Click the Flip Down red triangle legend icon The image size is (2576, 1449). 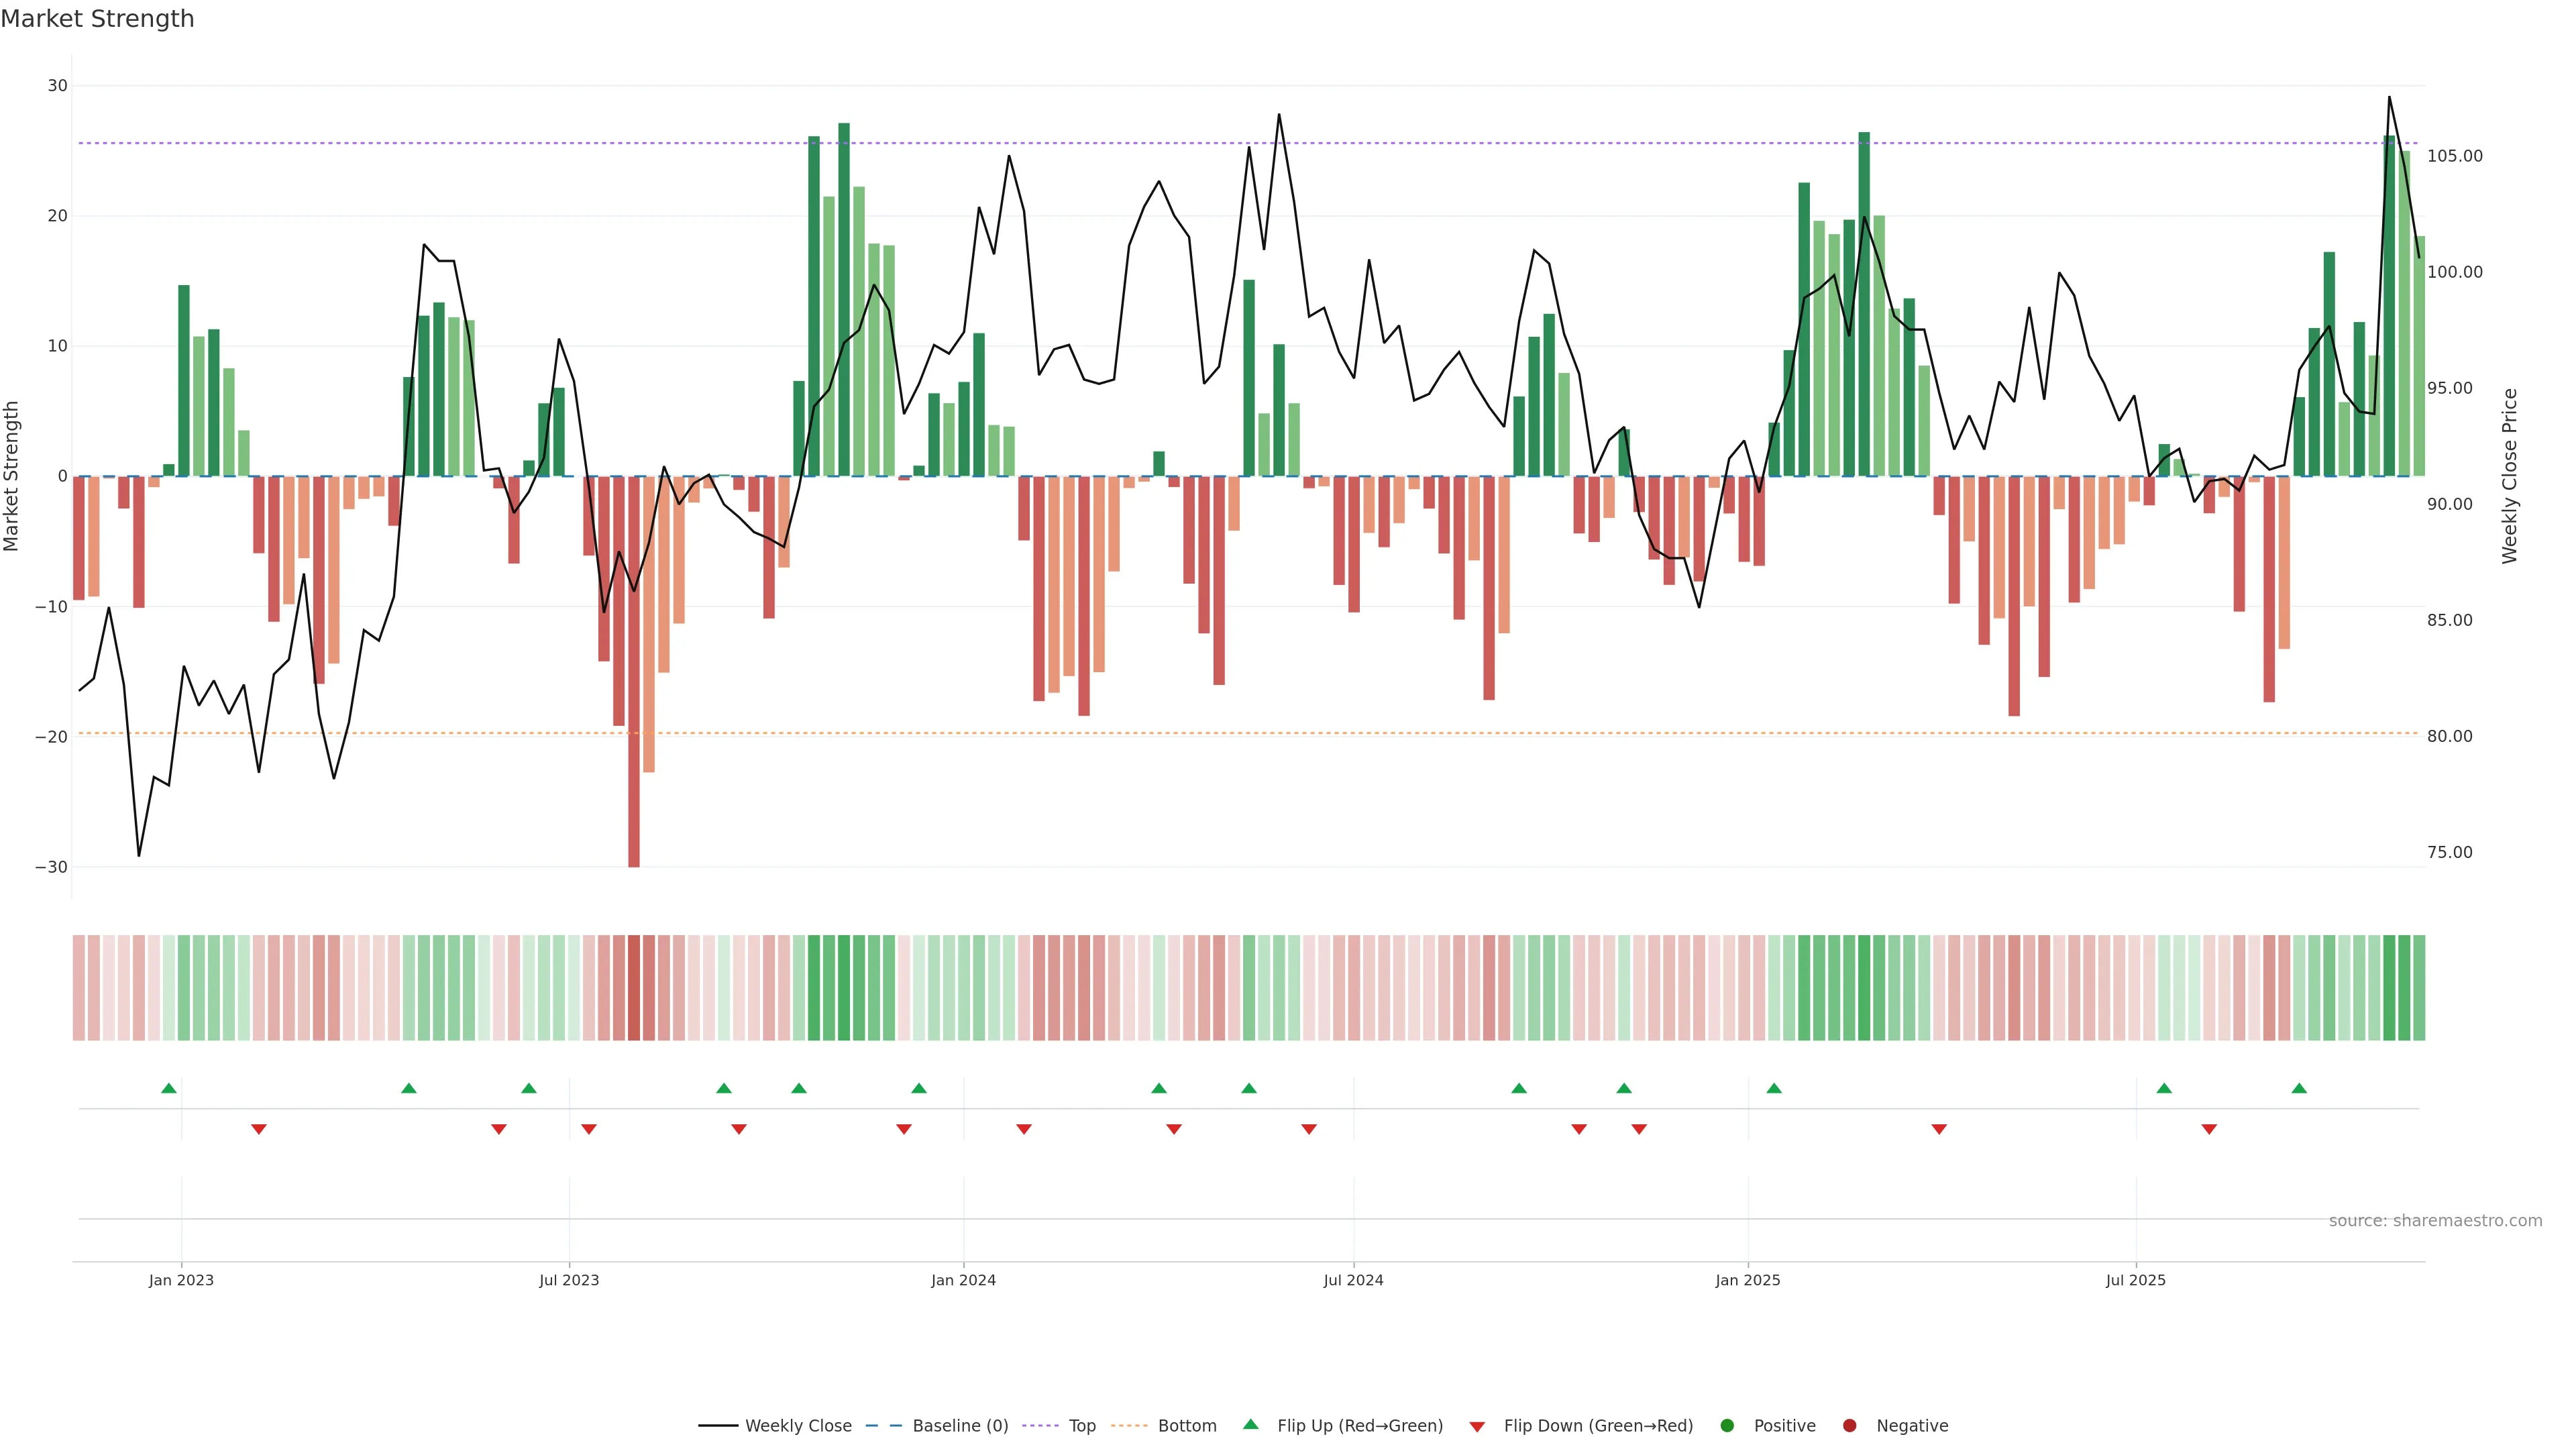pos(1477,1427)
